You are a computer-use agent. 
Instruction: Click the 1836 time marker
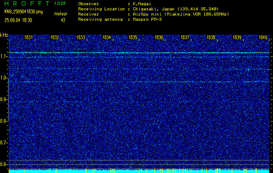[x=159, y=38]
